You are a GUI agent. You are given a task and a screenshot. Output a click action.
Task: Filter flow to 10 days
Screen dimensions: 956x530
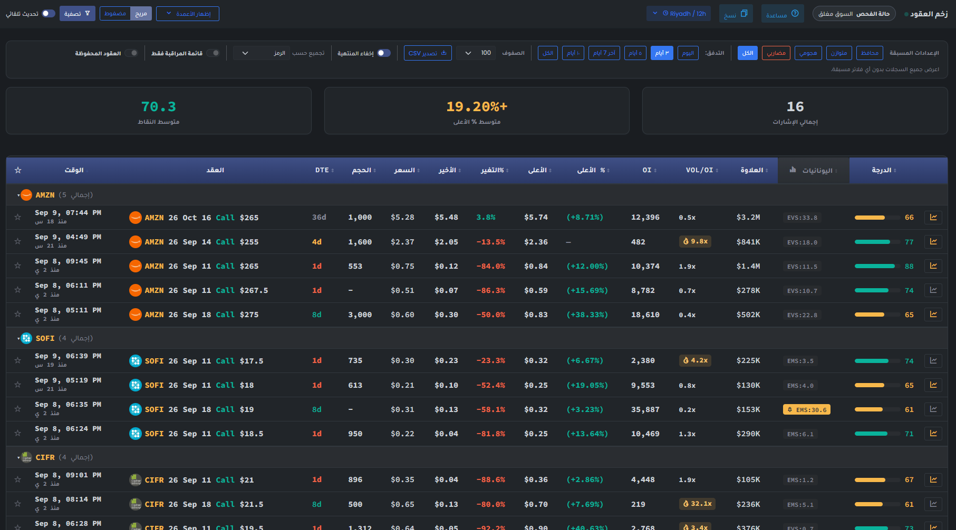pos(573,53)
